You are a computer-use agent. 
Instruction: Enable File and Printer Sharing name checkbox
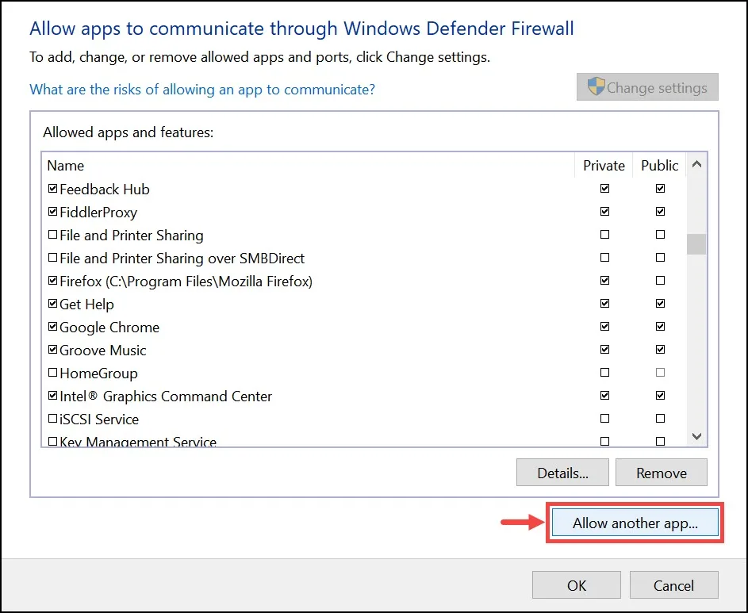[x=53, y=235]
